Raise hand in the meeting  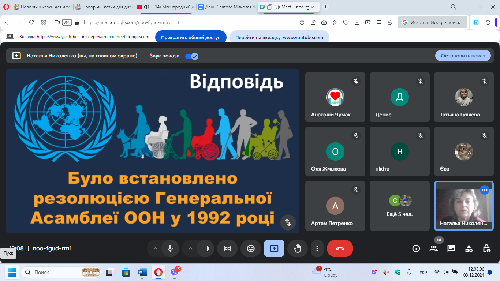coord(298,248)
